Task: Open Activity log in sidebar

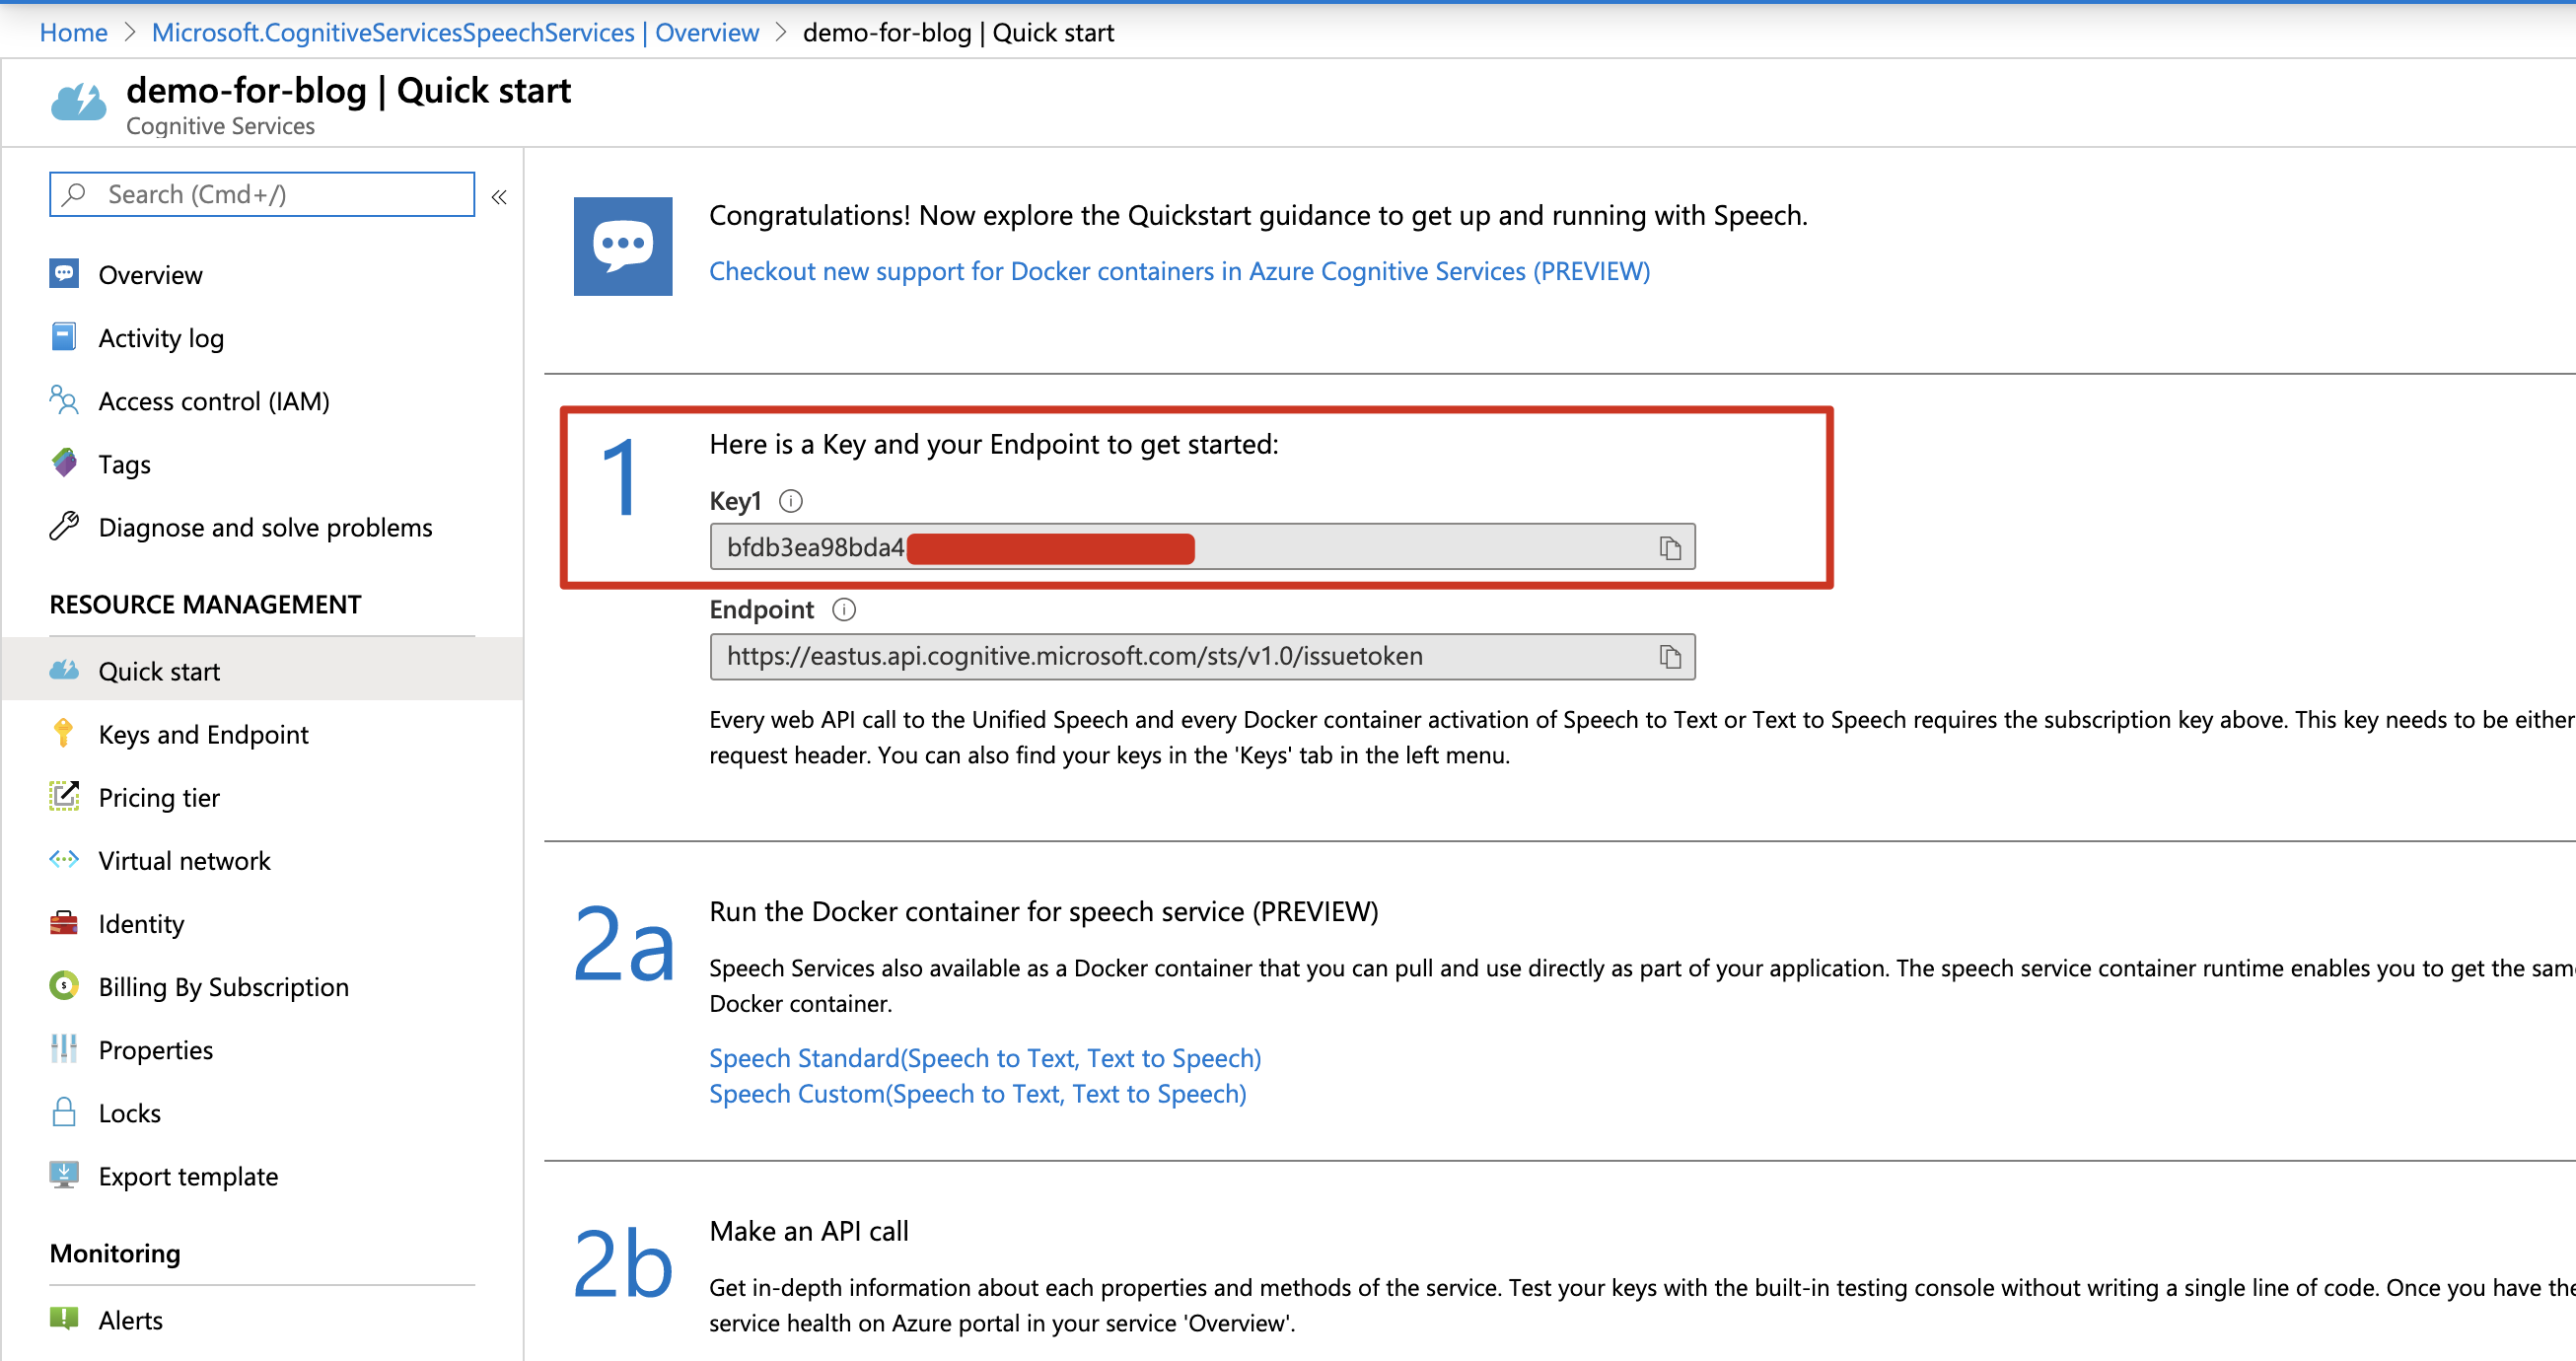Action: click(x=160, y=338)
